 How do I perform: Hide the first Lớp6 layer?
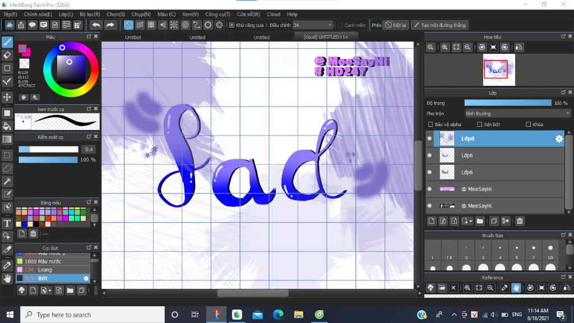(430, 156)
